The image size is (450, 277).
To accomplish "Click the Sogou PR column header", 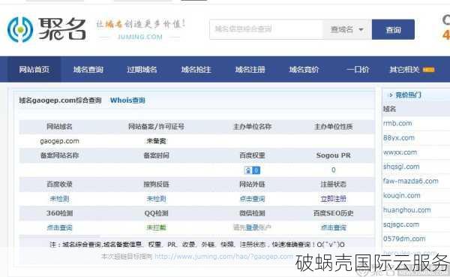I will point(333,155).
